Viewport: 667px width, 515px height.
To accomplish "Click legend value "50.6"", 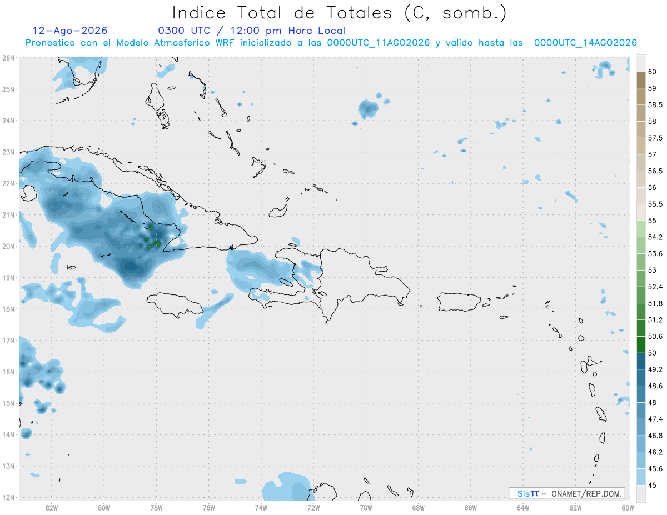I will pyautogui.click(x=655, y=336).
